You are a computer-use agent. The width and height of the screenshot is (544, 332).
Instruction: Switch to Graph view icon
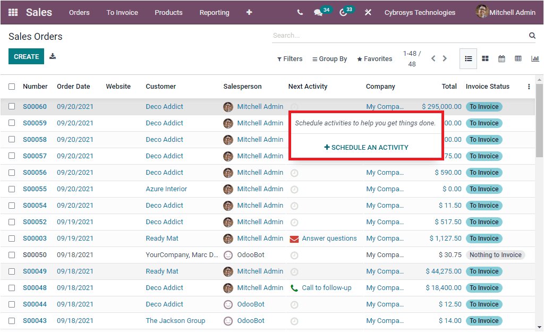coord(535,58)
